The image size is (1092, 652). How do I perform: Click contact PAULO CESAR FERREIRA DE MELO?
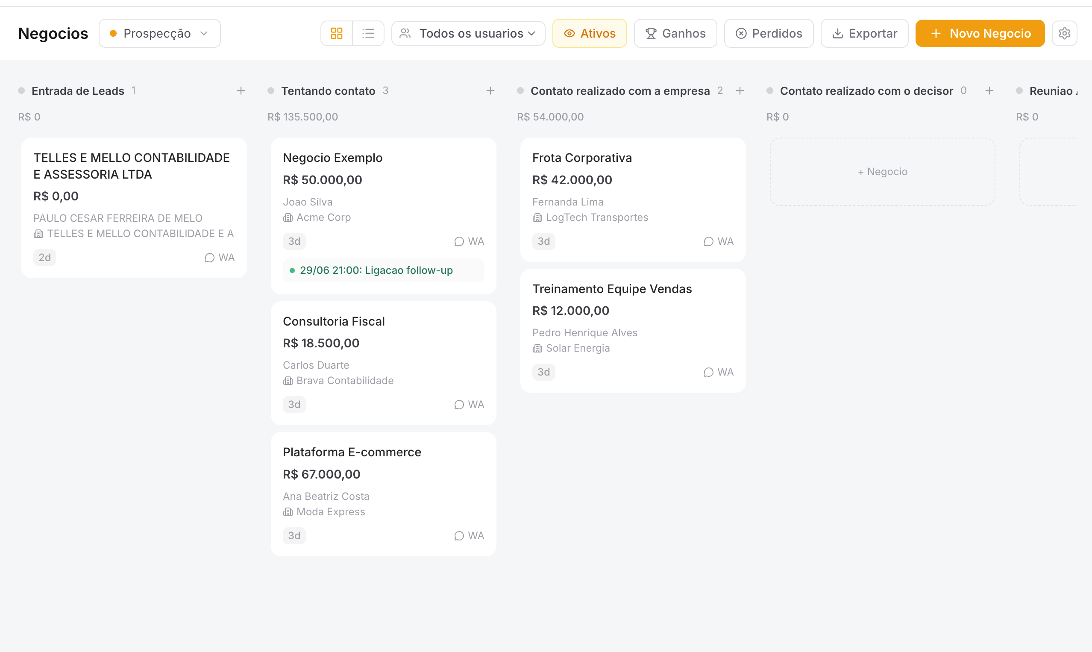118,218
